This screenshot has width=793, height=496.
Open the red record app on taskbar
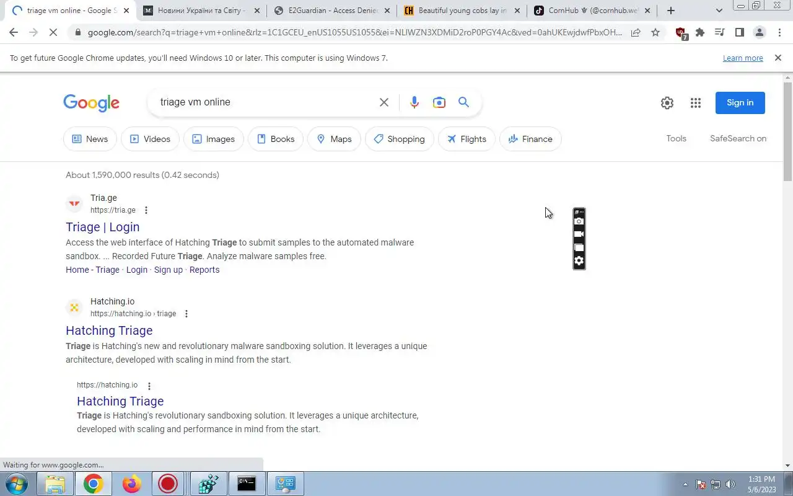pos(168,484)
